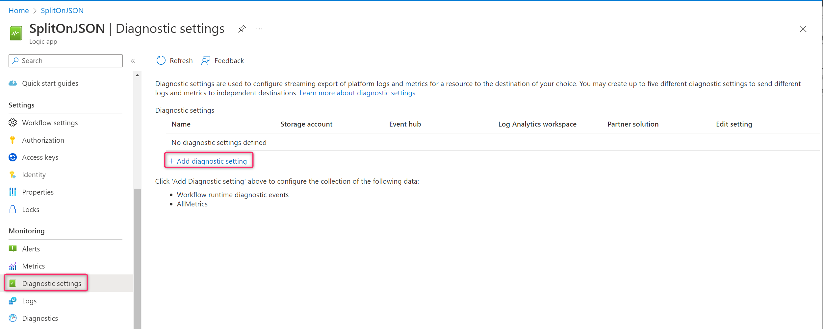The image size is (823, 329).
Task: Open the ellipsis more options menu
Action: pyautogui.click(x=259, y=29)
